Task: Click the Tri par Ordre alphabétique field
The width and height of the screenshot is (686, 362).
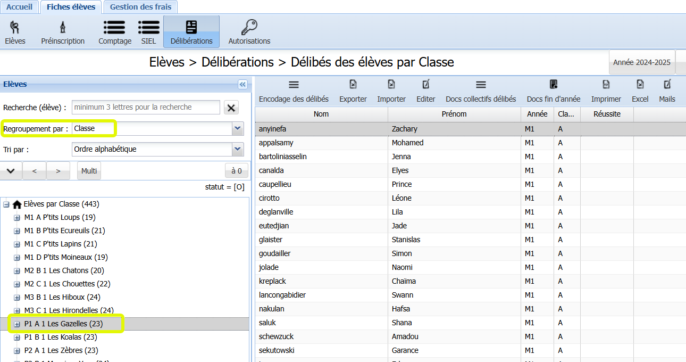Action: pyautogui.click(x=152, y=150)
